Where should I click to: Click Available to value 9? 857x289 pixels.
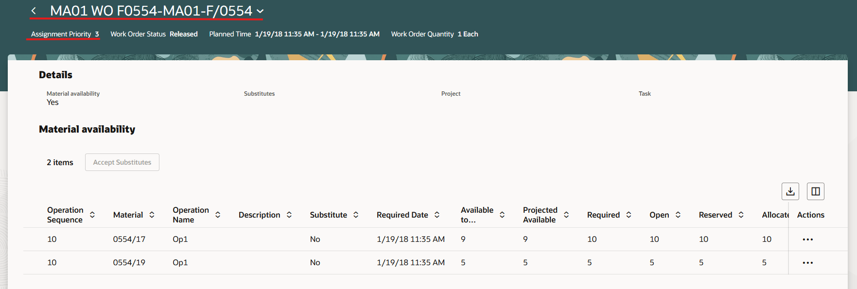click(463, 239)
